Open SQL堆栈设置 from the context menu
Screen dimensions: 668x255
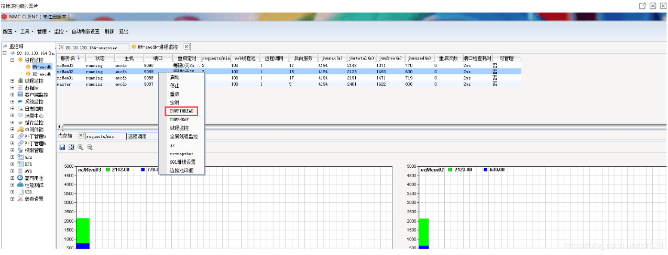pyautogui.click(x=182, y=162)
